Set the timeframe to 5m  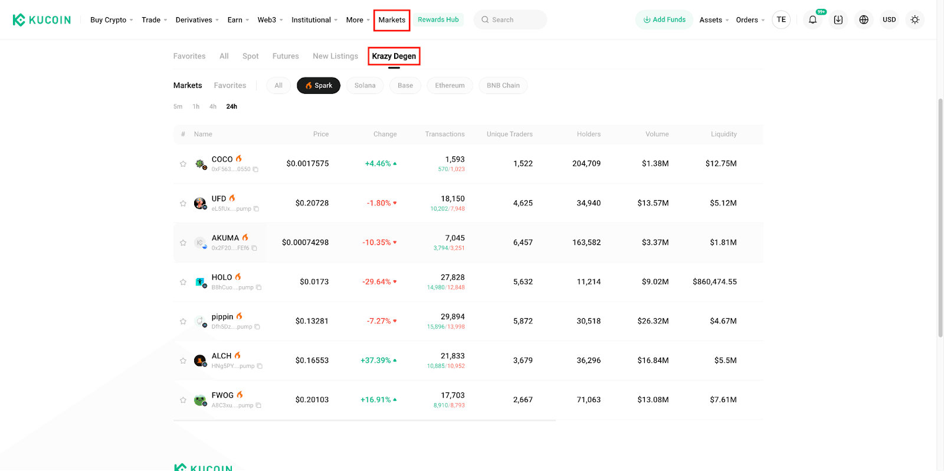point(178,107)
